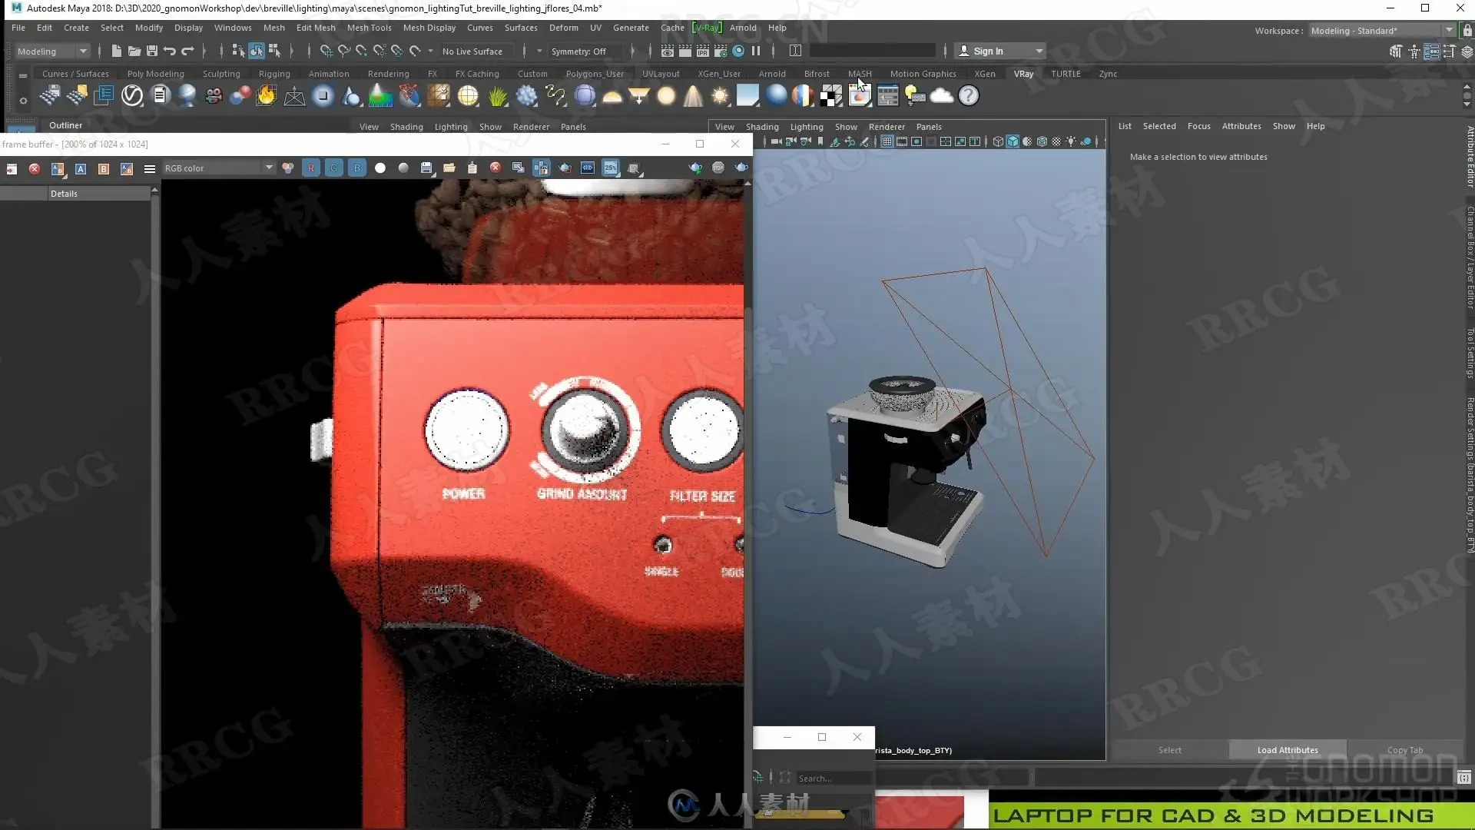Click the V-Ray Fur grass shelf icon
This screenshot has height=830, width=1475.
[x=498, y=96]
